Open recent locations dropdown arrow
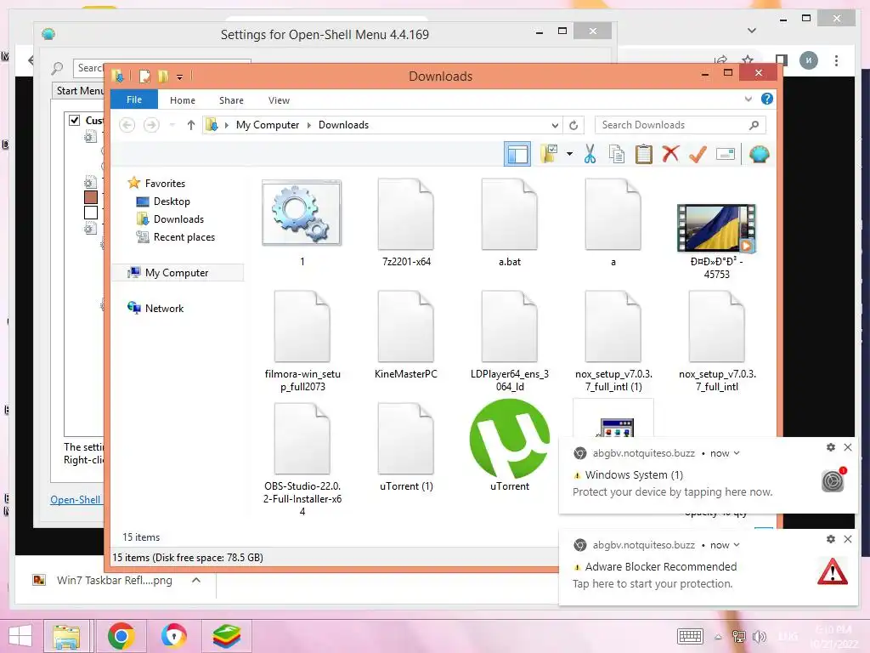 coord(172,125)
